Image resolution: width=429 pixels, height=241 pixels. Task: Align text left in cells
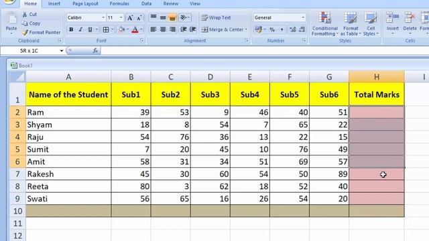154,29
